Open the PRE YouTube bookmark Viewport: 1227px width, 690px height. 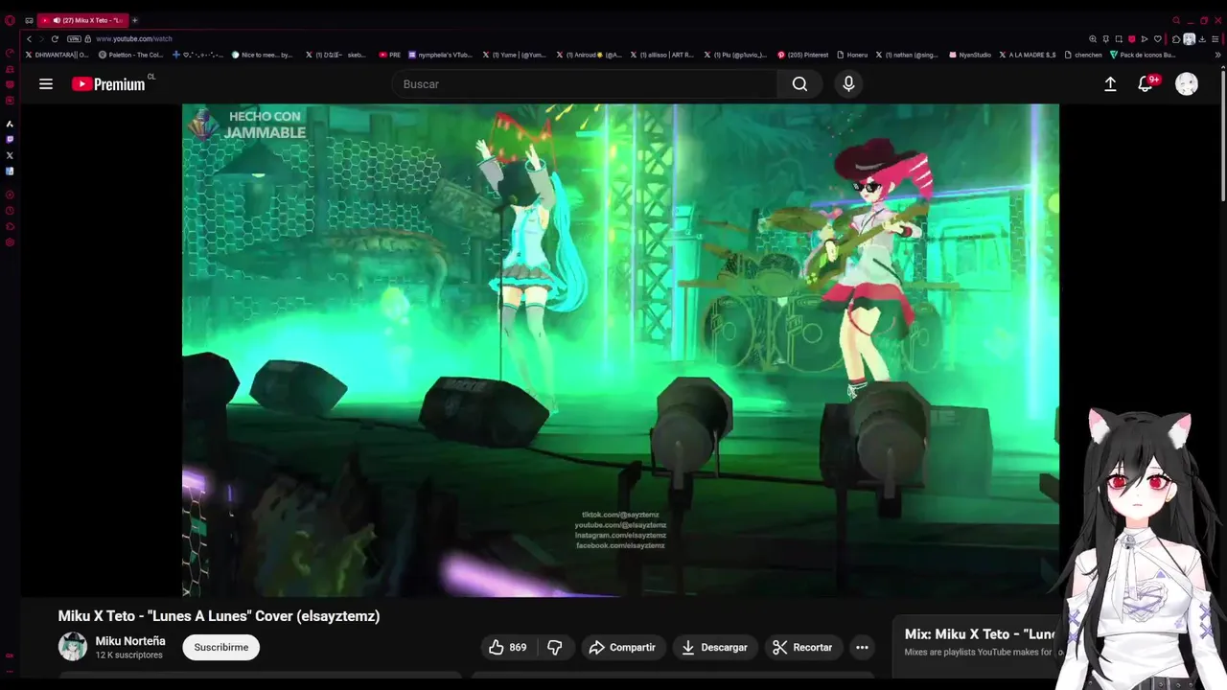[x=390, y=55]
